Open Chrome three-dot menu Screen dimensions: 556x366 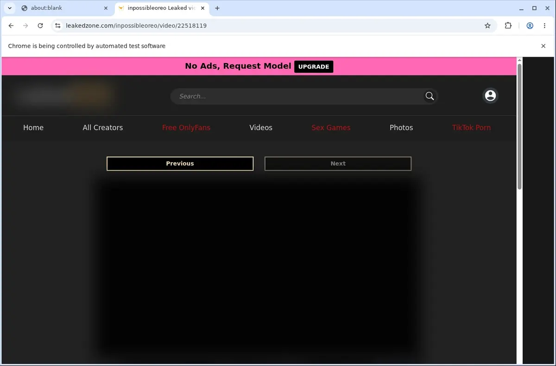(544, 26)
